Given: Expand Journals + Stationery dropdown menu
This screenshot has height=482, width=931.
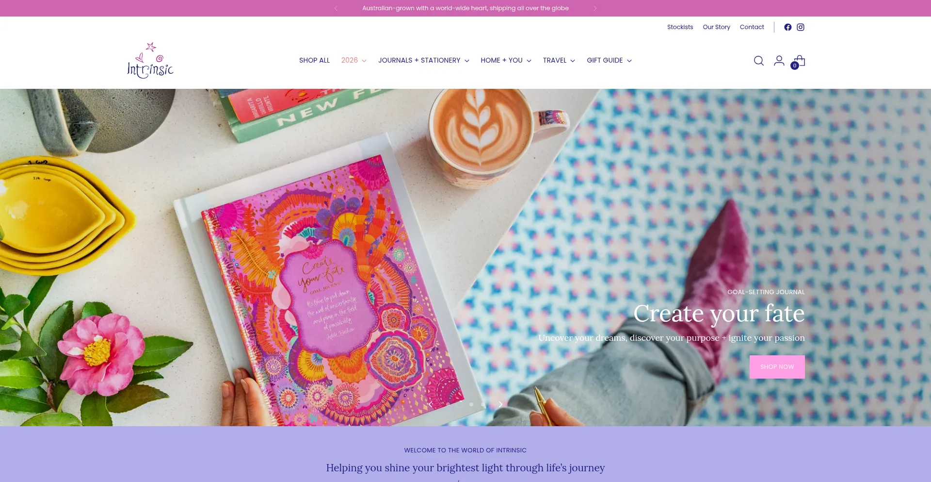Looking at the screenshot, I should point(423,60).
